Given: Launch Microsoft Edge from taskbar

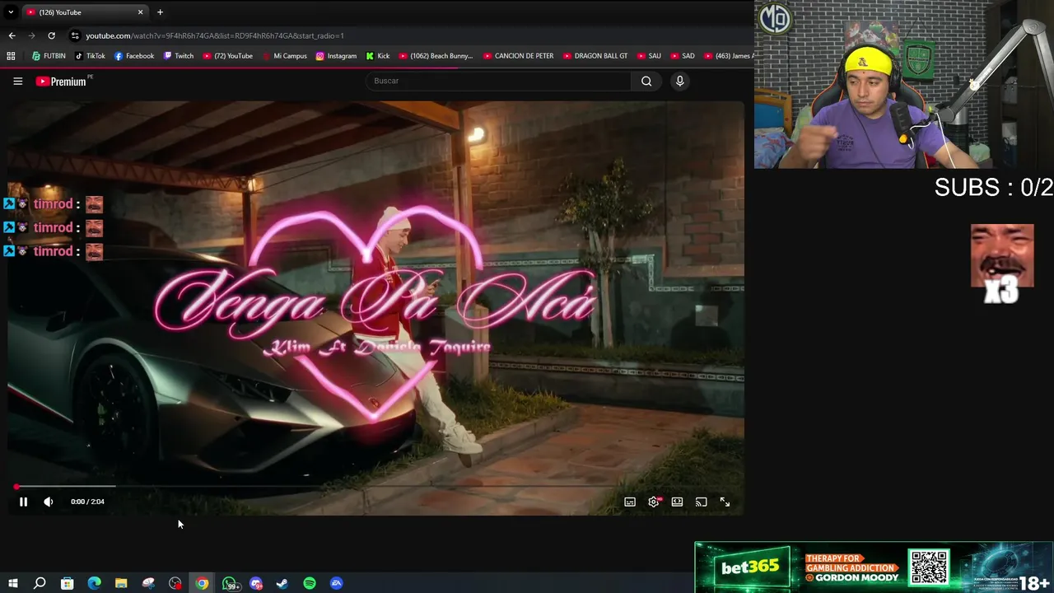Looking at the screenshot, I should tap(94, 583).
